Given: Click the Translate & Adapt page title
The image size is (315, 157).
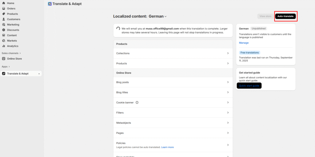Looking at the screenshot, I should [x=67, y=4].
